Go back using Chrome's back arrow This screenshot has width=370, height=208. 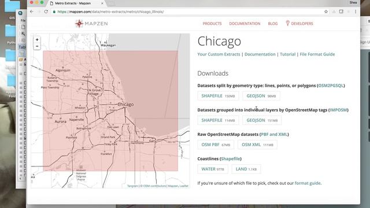pyautogui.click(x=32, y=12)
